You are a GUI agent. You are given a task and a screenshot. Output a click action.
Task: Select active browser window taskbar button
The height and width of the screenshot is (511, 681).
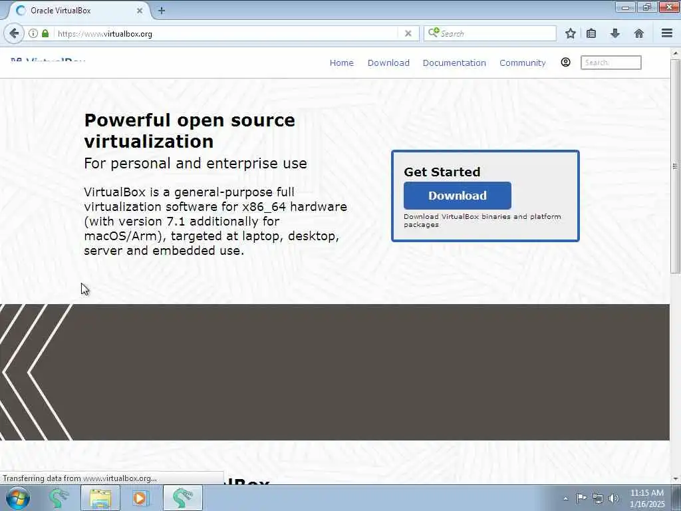182,498
